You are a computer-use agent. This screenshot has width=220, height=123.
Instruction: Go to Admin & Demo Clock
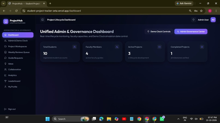pos(18,41)
